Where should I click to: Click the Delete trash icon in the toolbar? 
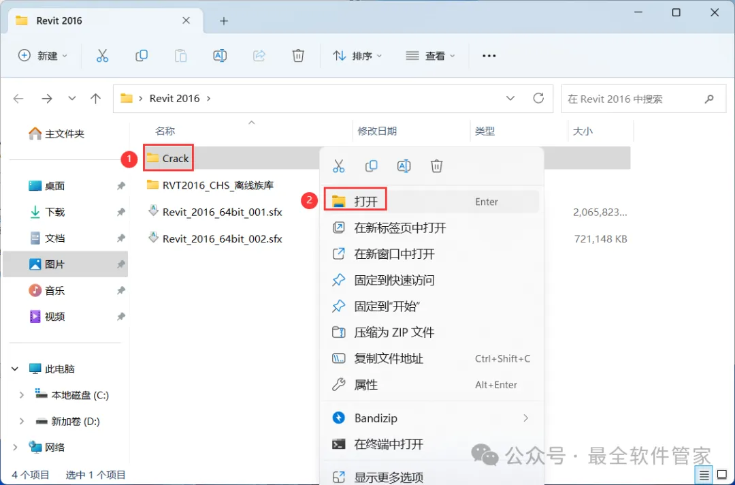pos(298,56)
